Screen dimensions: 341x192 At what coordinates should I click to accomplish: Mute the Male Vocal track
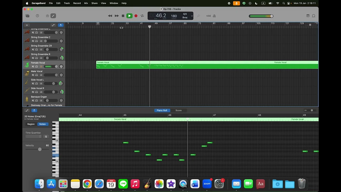coord(33,75)
